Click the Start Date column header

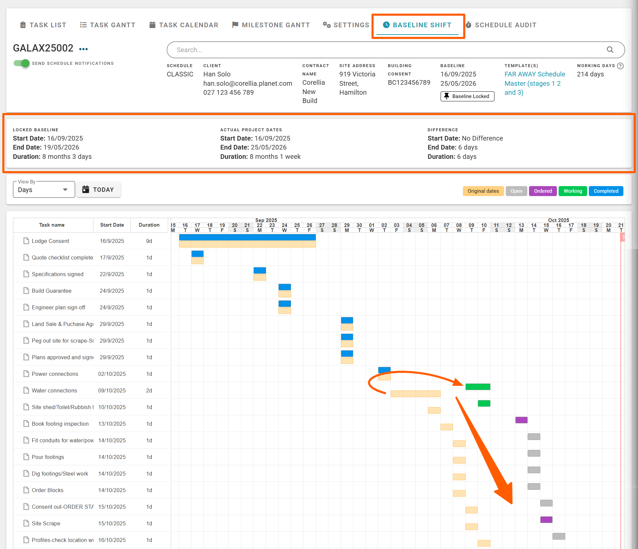click(112, 225)
